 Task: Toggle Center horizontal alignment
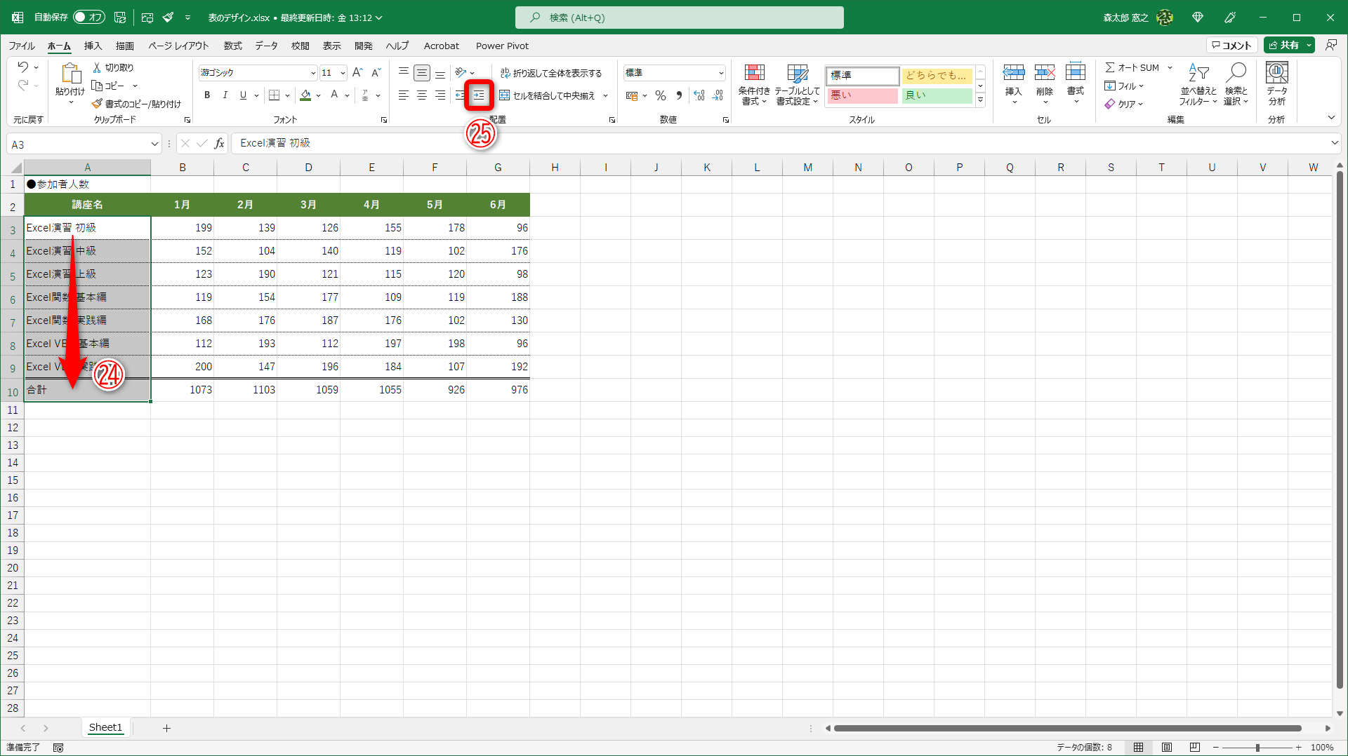click(422, 95)
